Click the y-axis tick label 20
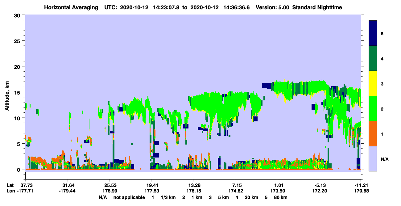Image resolution: width=401 pixels, height=206 pixels. [x=18, y=66]
